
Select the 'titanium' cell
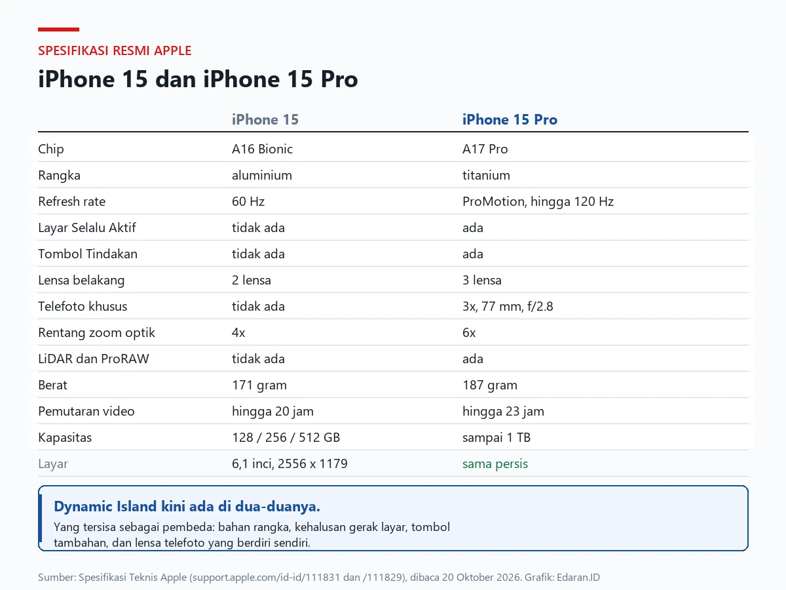pyautogui.click(x=486, y=175)
